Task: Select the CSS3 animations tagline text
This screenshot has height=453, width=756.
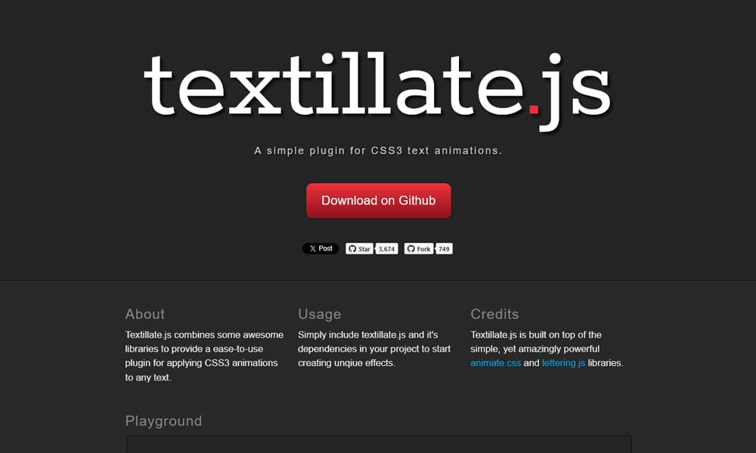Action: 378,150
